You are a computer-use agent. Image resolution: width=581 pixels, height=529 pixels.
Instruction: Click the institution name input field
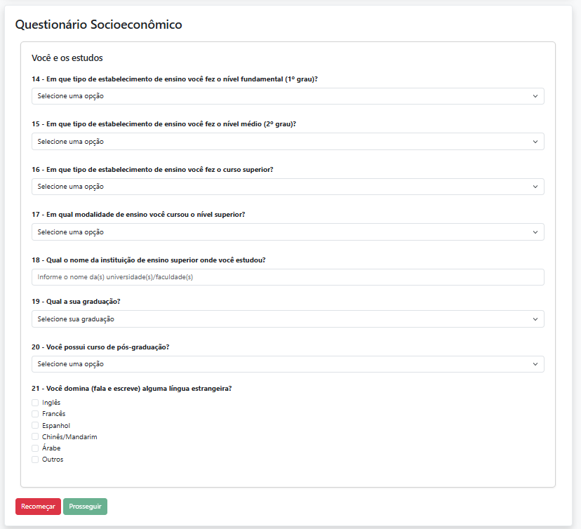pyautogui.click(x=288, y=277)
